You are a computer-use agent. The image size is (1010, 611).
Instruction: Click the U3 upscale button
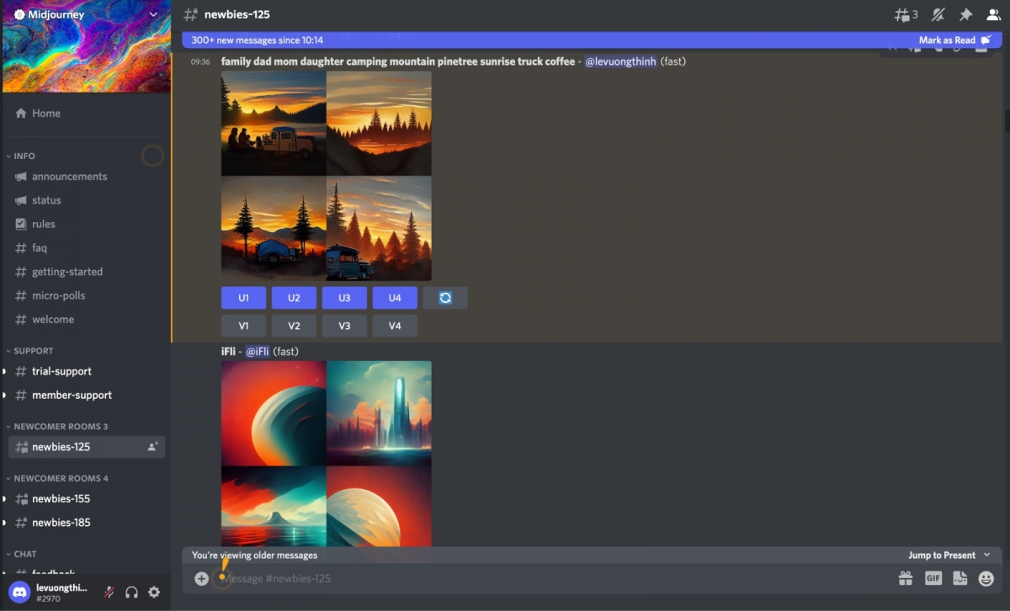pyautogui.click(x=344, y=298)
